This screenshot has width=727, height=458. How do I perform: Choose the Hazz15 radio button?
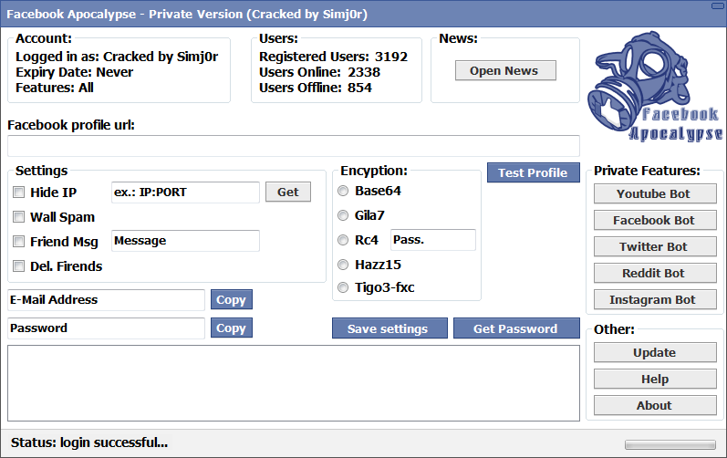[343, 265]
